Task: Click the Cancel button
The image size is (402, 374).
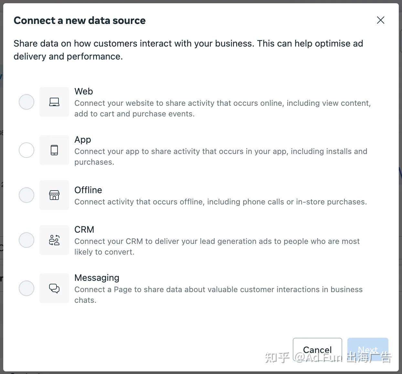Action: coord(317,350)
